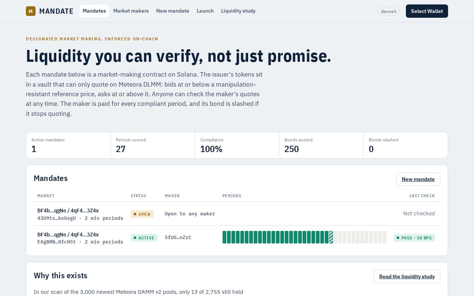The width and height of the screenshot is (474, 296).
Task: Switch to the Launch tab
Action: click(205, 11)
